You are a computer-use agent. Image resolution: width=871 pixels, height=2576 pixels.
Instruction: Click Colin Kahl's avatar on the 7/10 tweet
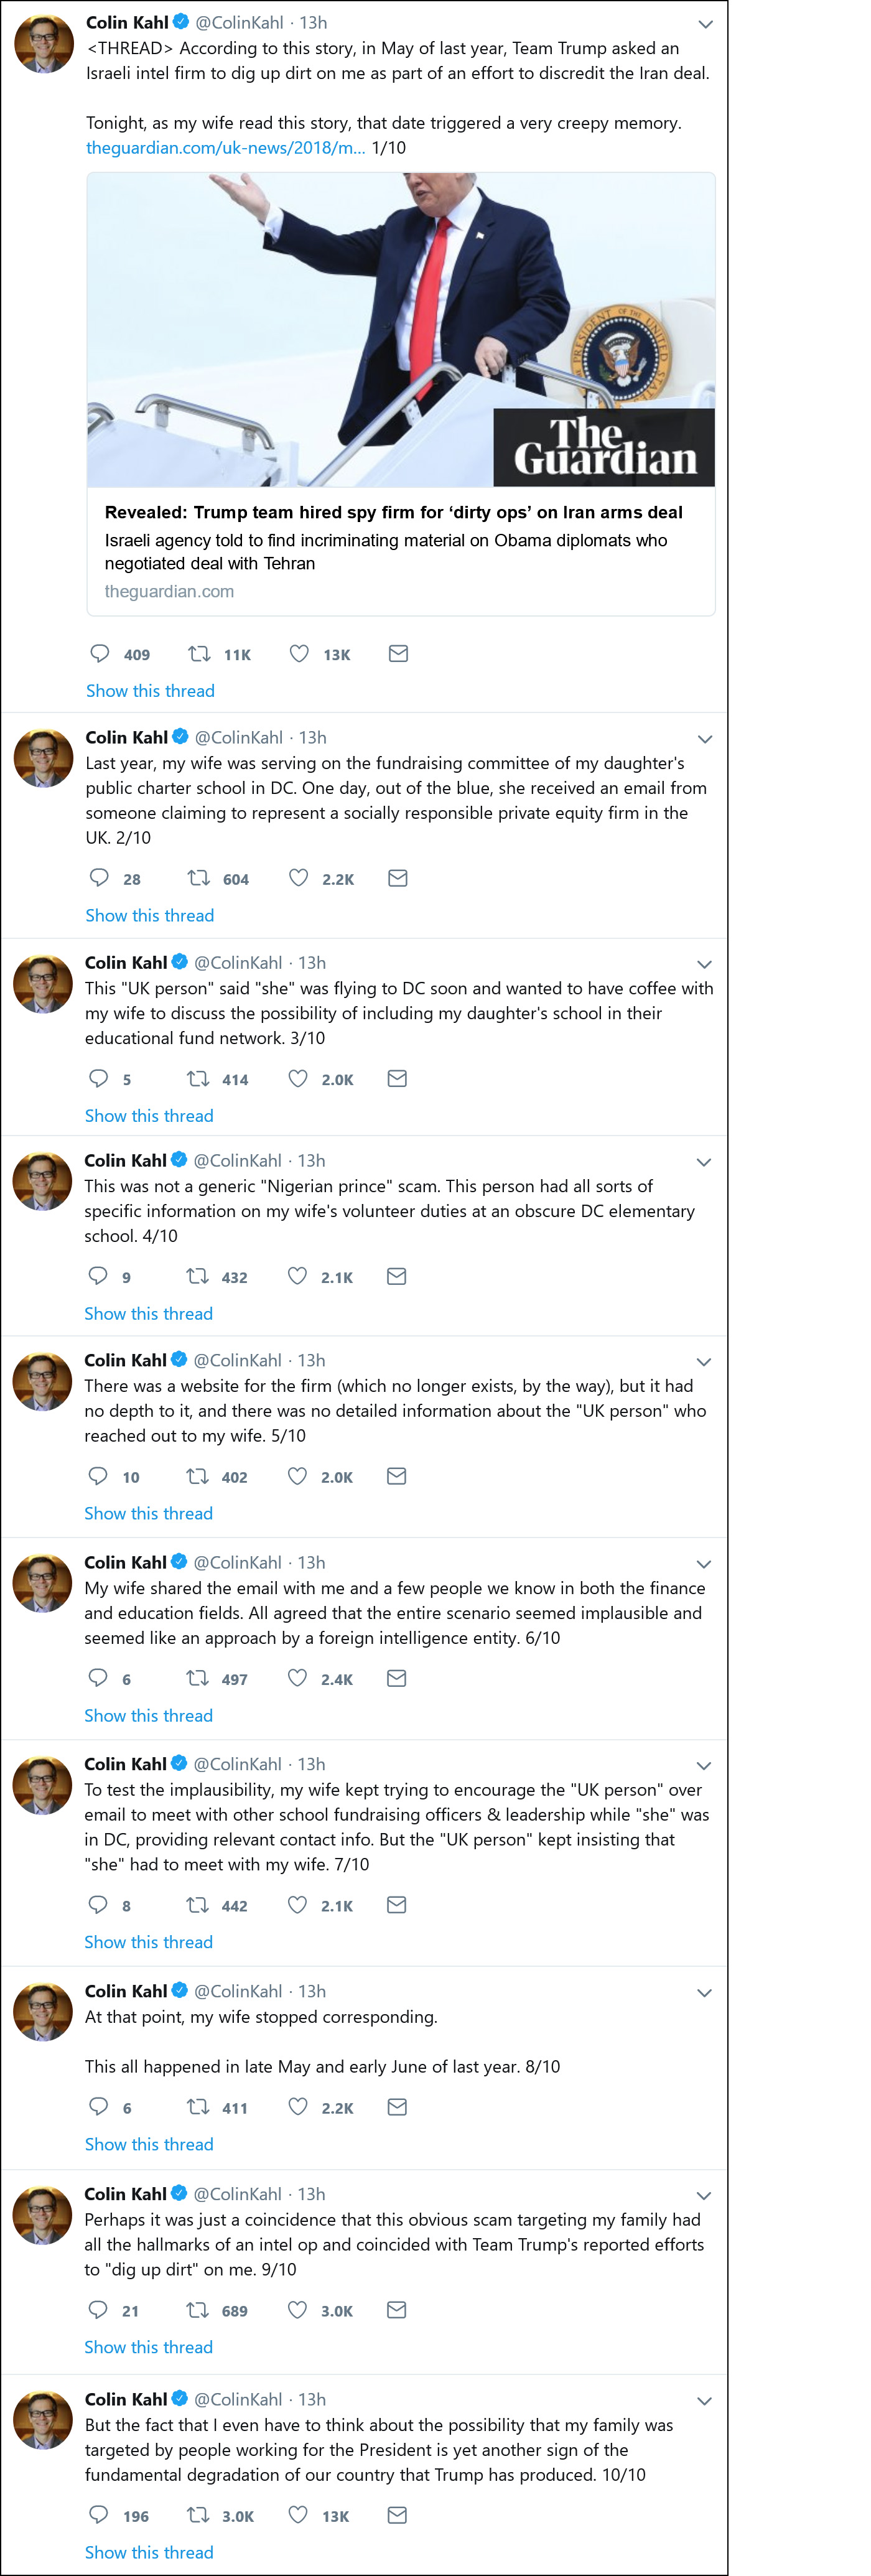(x=42, y=1784)
